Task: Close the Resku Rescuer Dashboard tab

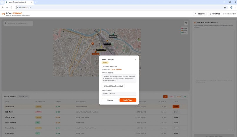Action: [x=31, y=2]
